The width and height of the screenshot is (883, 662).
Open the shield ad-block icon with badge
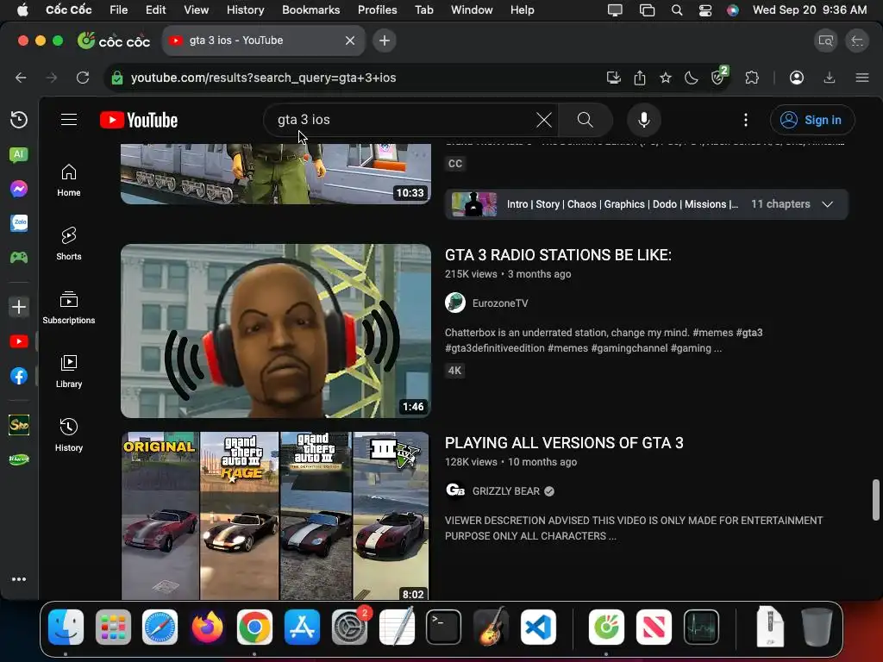click(718, 77)
